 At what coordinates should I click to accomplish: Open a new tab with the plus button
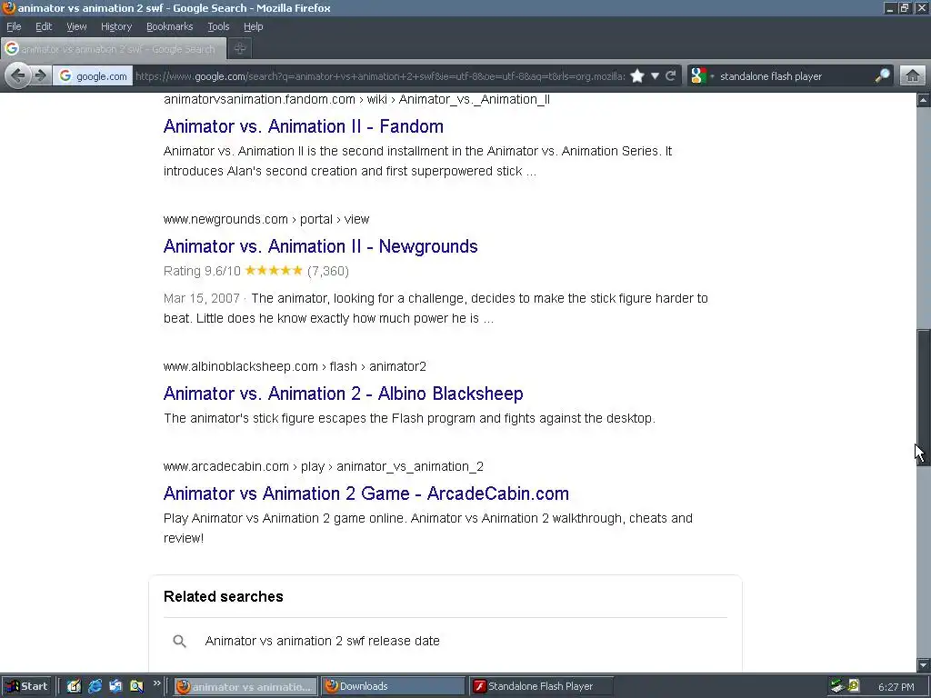[x=240, y=49]
